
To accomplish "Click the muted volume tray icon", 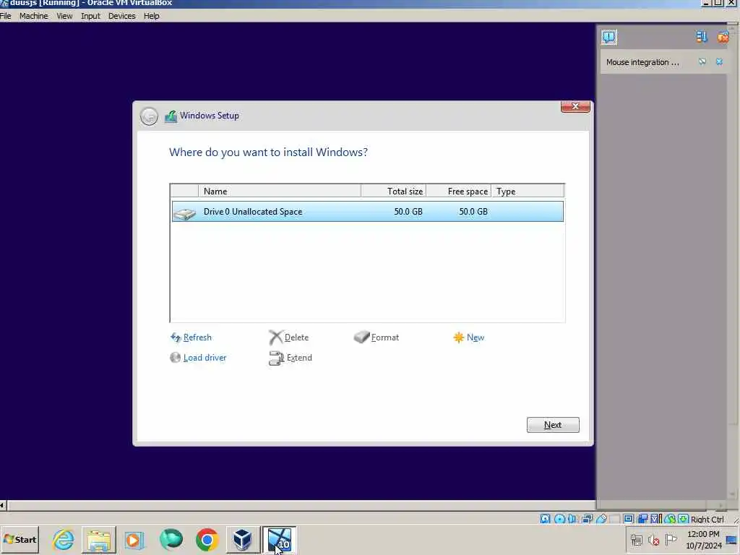I will click(x=653, y=540).
